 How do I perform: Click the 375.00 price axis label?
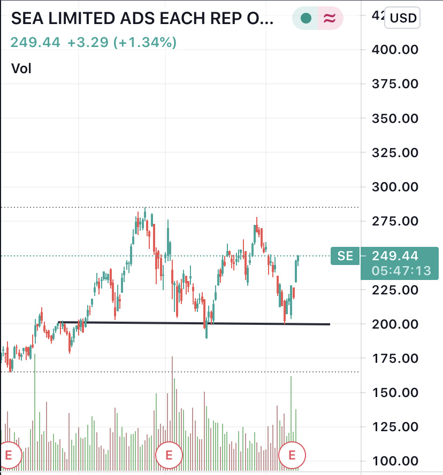(x=395, y=83)
